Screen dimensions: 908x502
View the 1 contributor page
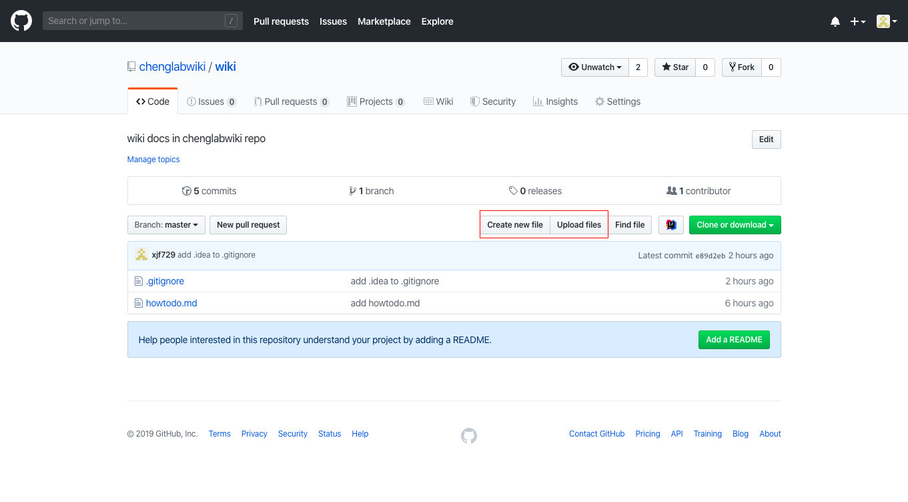(x=699, y=191)
